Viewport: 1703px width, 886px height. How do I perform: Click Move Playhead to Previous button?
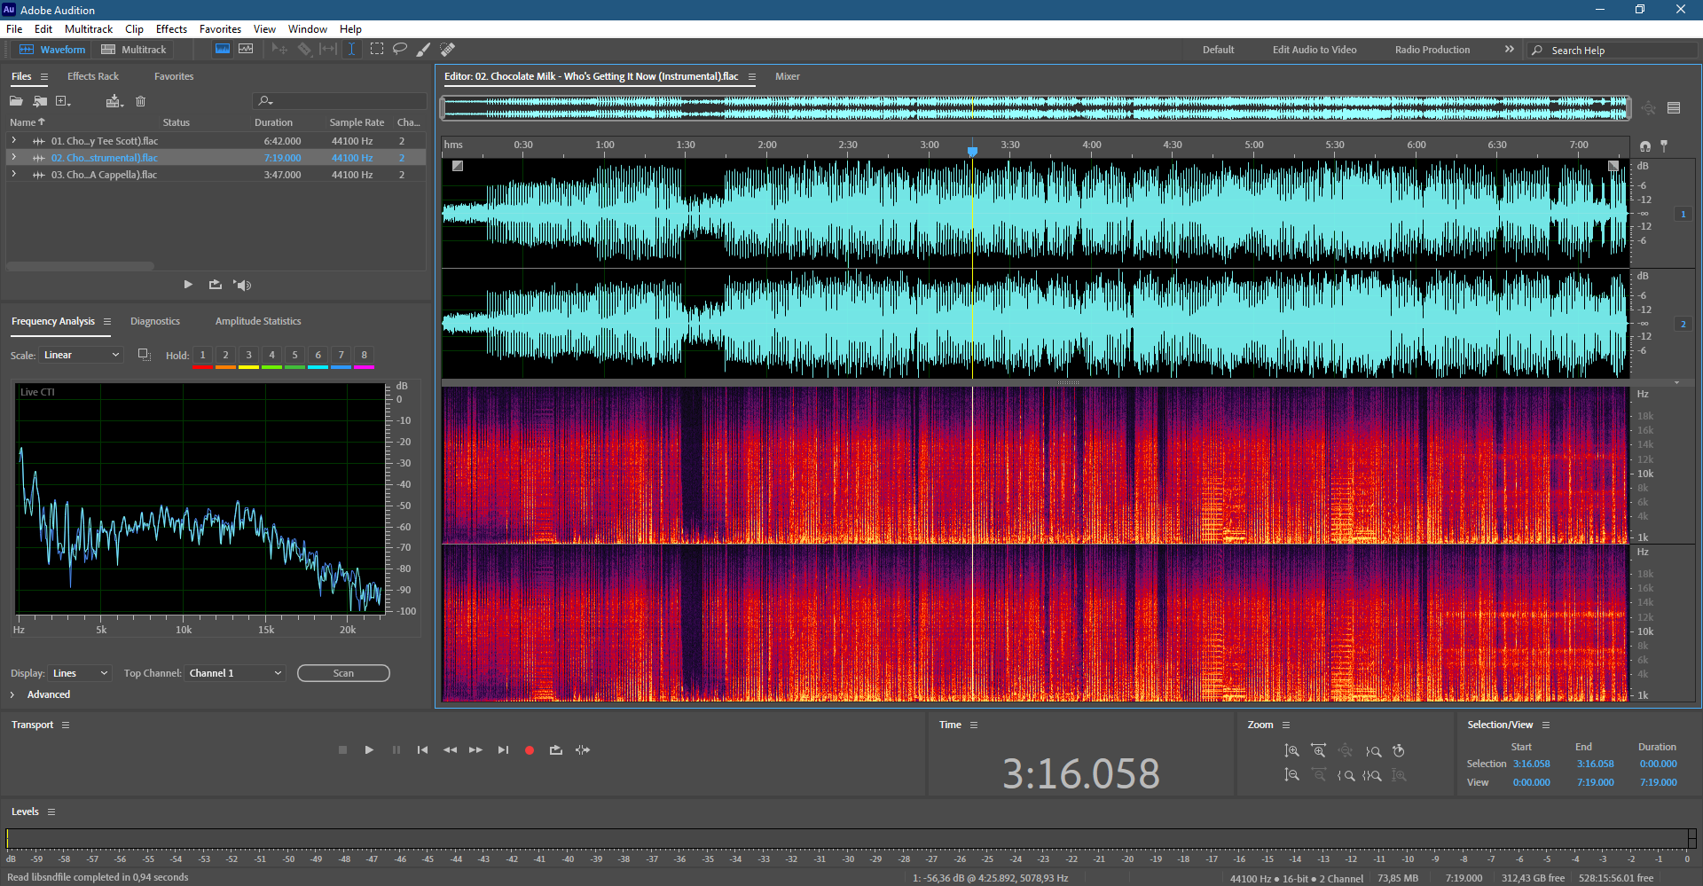click(422, 750)
